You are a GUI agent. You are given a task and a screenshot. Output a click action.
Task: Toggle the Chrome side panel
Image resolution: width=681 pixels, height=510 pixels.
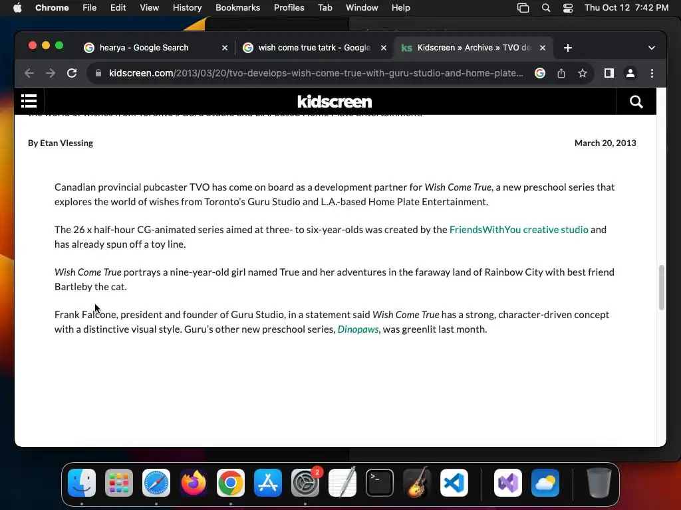pyautogui.click(x=609, y=73)
